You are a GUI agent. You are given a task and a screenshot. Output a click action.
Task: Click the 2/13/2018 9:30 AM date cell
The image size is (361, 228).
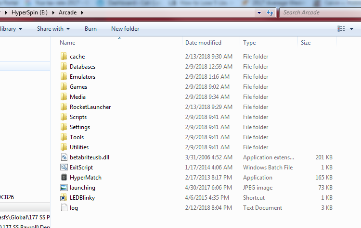pos(209,57)
